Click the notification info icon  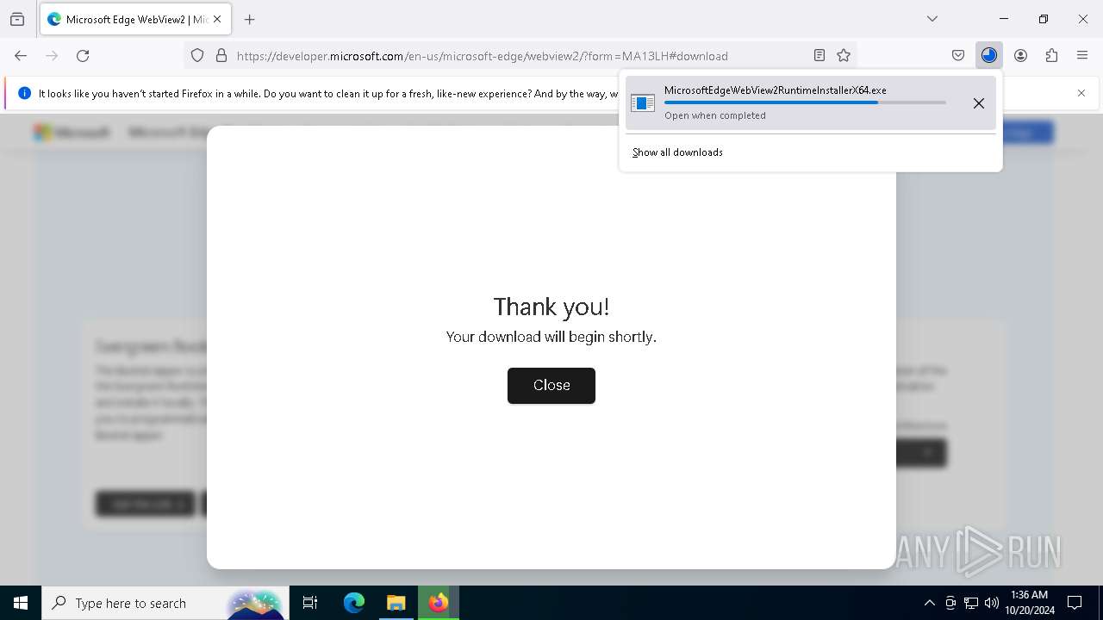coord(24,93)
